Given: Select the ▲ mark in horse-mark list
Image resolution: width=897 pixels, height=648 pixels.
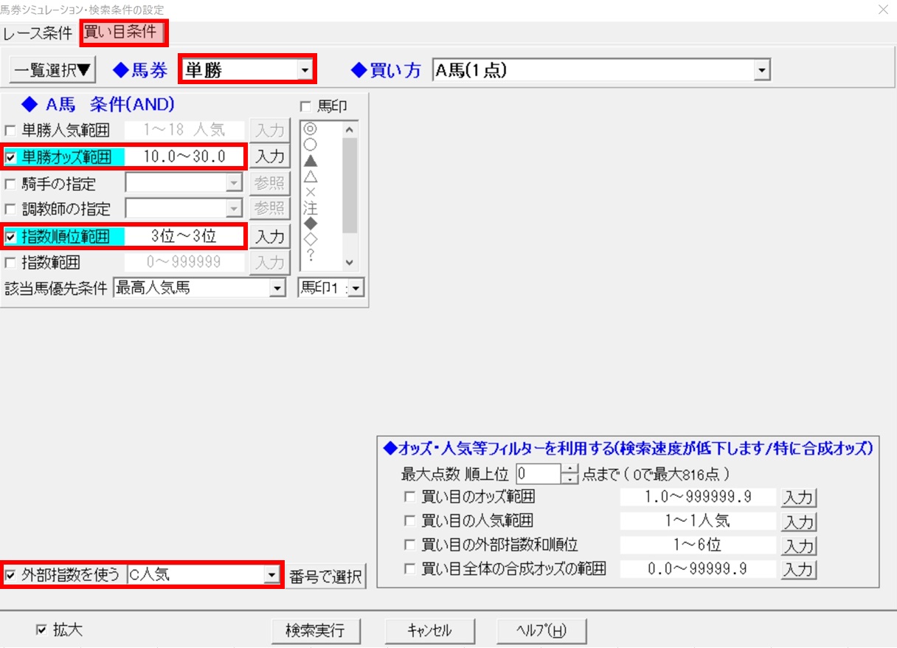Looking at the screenshot, I should coord(310,159).
